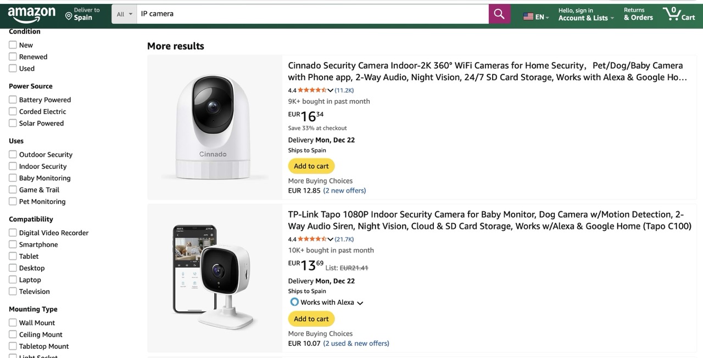Check the New condition filter
Viewport: 703px width, 358px height.
click(13, 44)
